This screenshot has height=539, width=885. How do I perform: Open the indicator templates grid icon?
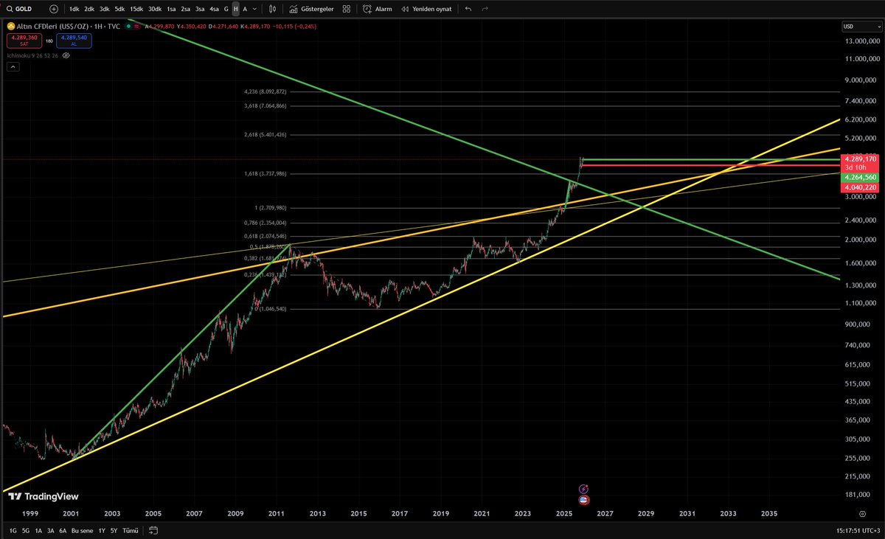coord(345,10)
